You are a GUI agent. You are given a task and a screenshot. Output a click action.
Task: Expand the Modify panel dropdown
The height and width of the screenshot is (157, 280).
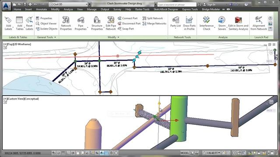(113, 37)
